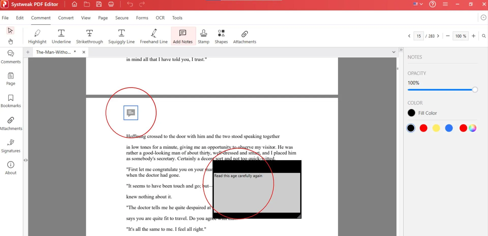Select the Highlight annotation tool
This screenshot has width=488, height=236.
point(37,36)
